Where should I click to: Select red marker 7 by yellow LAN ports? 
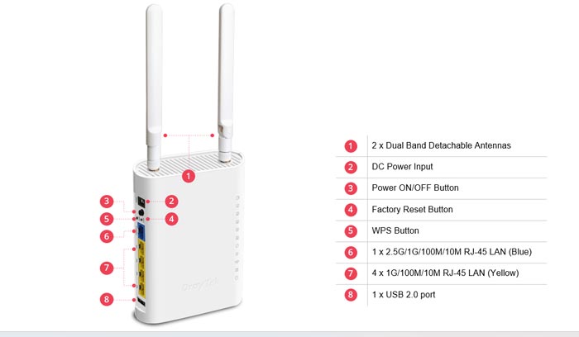click(107, 268)
